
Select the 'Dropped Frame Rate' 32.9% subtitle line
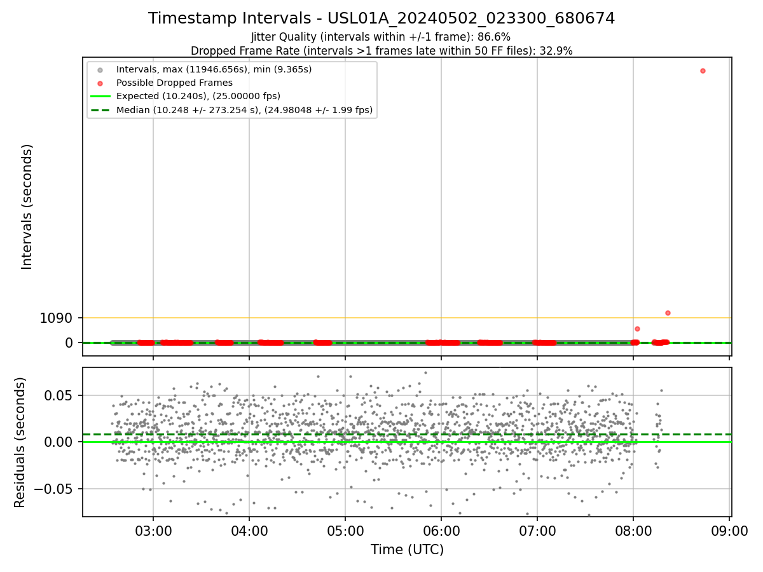click(x=381, y=51)
